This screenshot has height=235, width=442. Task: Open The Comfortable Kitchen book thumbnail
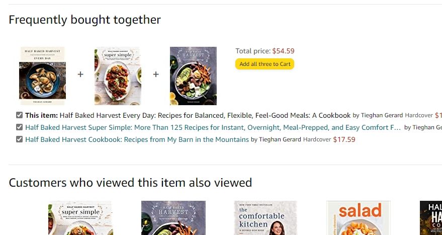(267, 218)
